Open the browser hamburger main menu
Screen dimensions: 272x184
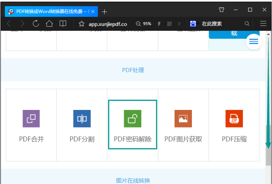pyautogui.click(x=263, y=24)
